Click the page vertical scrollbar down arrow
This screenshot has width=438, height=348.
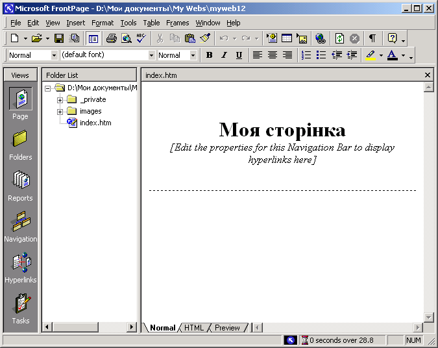coord(428,317)
